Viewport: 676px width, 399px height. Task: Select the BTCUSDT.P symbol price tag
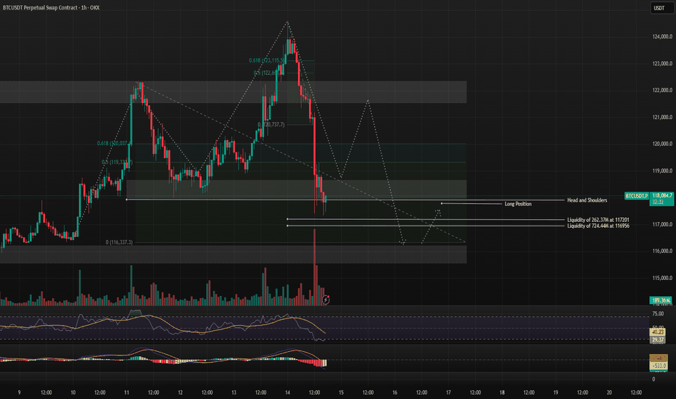636,196
